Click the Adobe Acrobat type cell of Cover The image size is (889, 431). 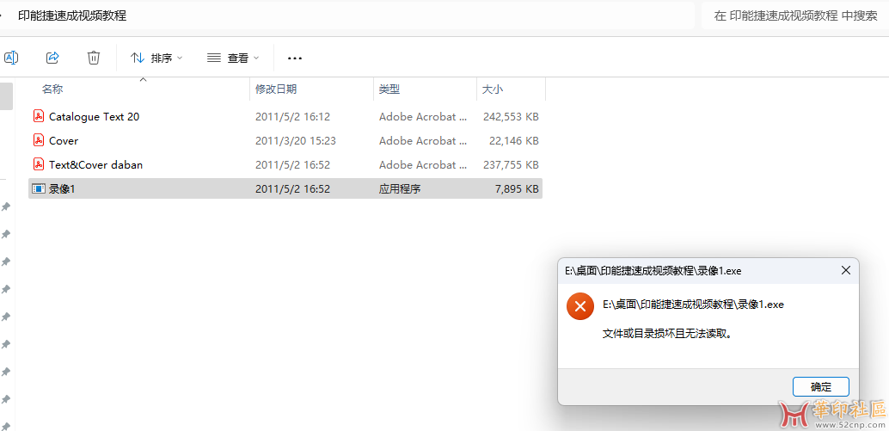point(424,140)
